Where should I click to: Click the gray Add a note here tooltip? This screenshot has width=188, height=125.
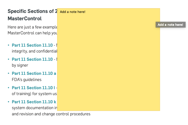click(171, 25)
